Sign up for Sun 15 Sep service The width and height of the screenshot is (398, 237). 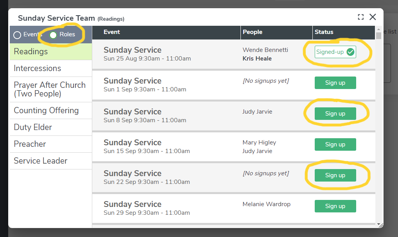point(335,144)
